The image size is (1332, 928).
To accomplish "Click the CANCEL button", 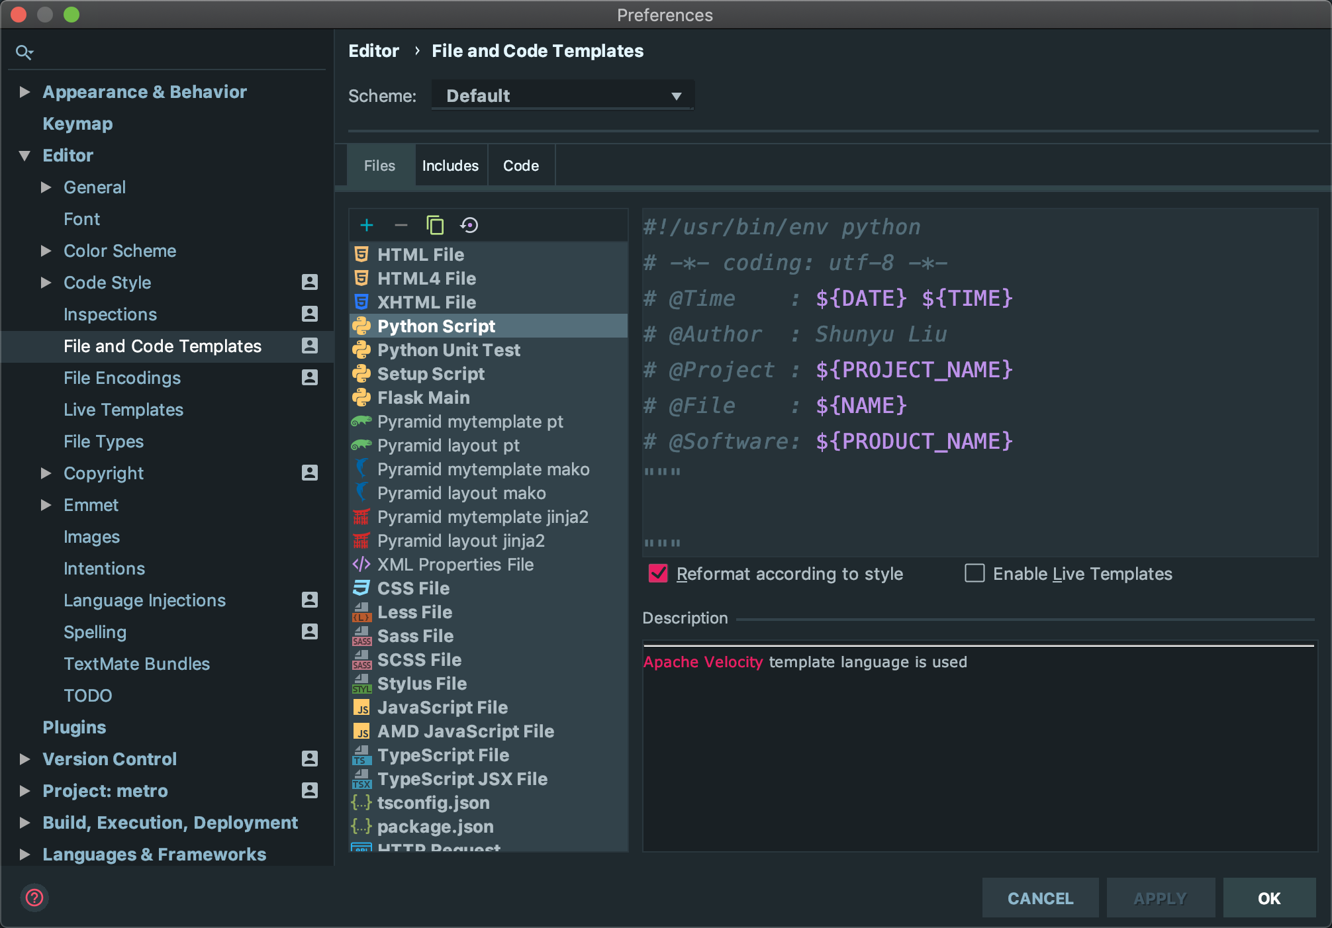I will click(x=1040, y=898).
